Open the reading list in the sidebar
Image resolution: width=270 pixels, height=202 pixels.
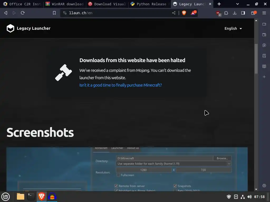pyautogui.click(x=264, y=66)
